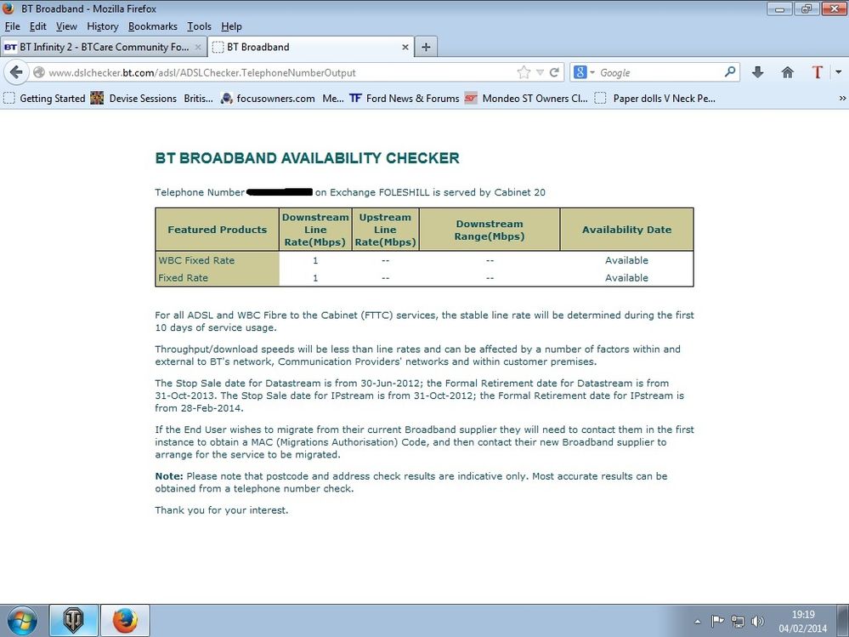Restore down the Firefox window
The height and width of the screenshot is (637, 849).
[x=807, y=9]
